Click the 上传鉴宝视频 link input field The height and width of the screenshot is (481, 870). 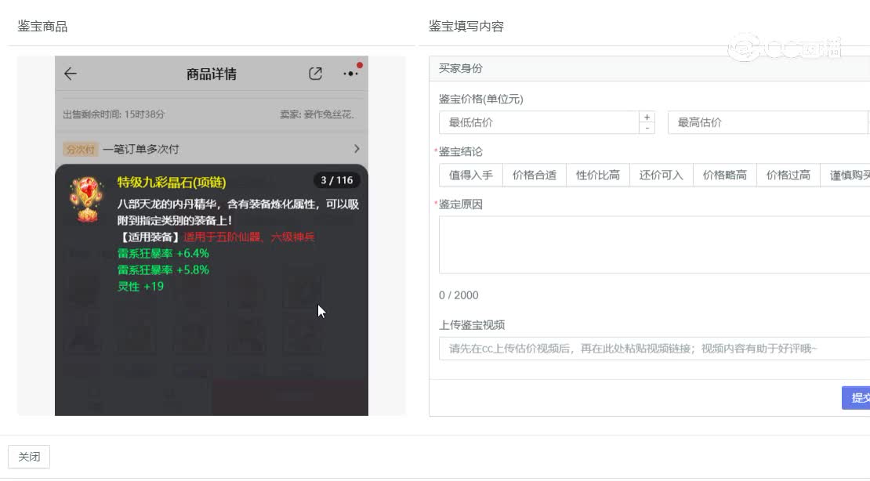654,349
